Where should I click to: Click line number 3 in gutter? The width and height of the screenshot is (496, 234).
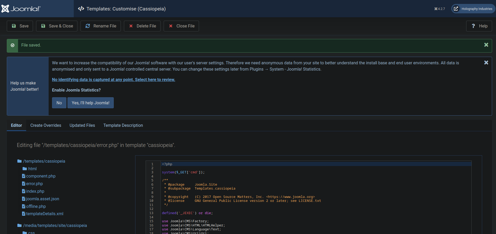[x=152, y=172]
